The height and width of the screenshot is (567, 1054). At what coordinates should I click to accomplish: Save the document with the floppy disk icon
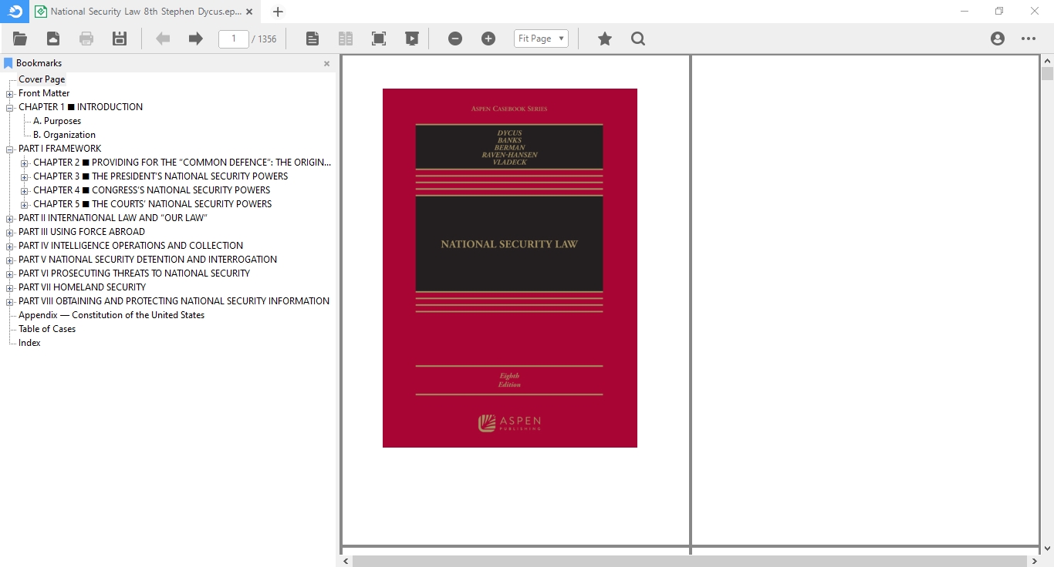(120, 39)
